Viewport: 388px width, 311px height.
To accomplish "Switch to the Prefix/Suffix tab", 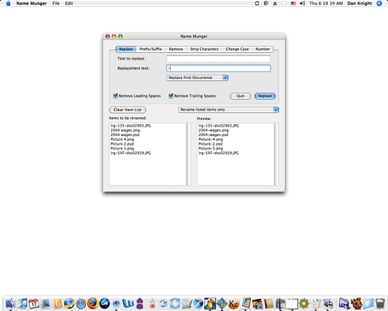I will click(151, 49).
